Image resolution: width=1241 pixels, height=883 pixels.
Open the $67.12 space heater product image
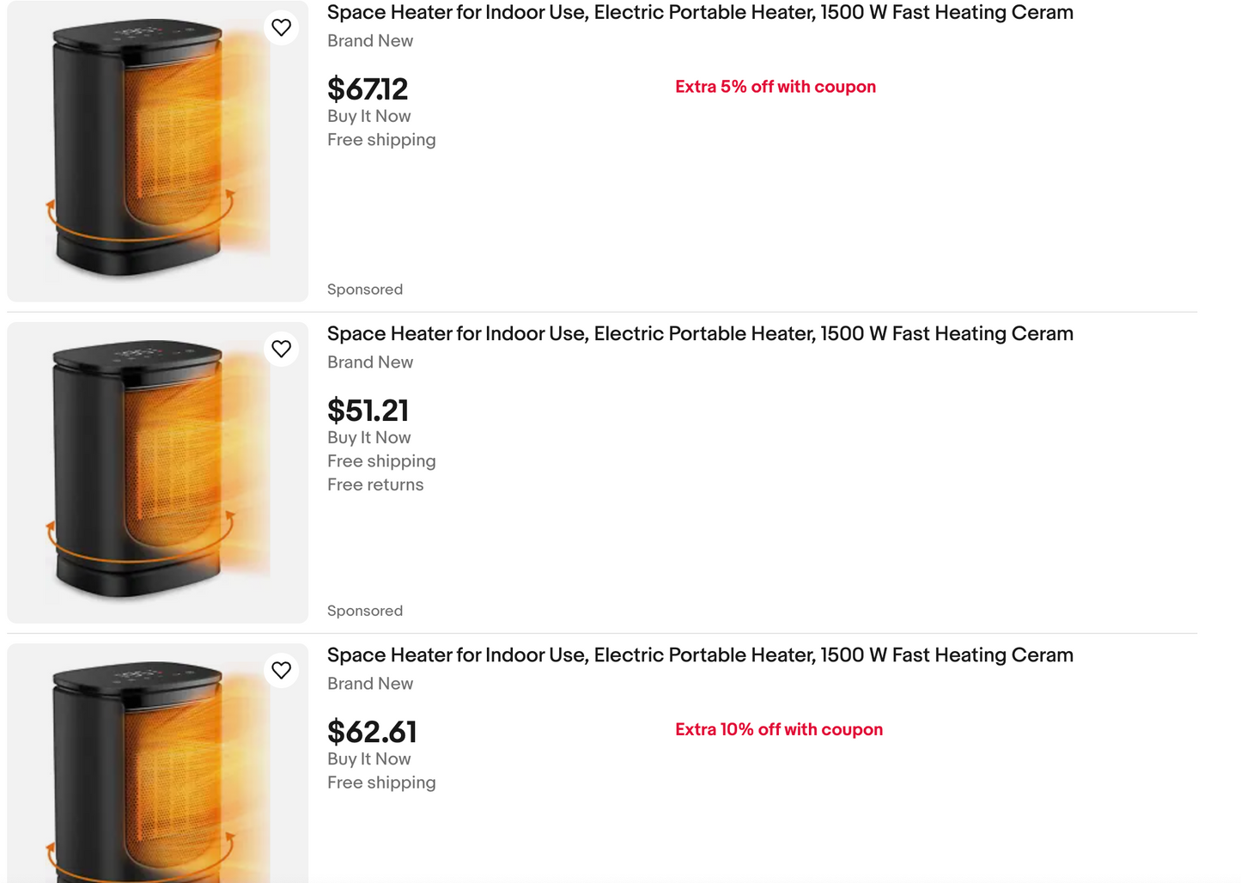pyautogui.click(x=158, y=151)
